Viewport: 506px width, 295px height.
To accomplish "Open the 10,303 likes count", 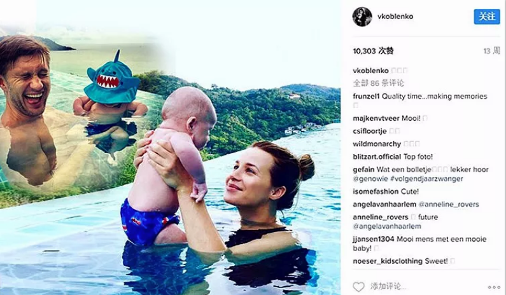I will click(x=373, y=51).
